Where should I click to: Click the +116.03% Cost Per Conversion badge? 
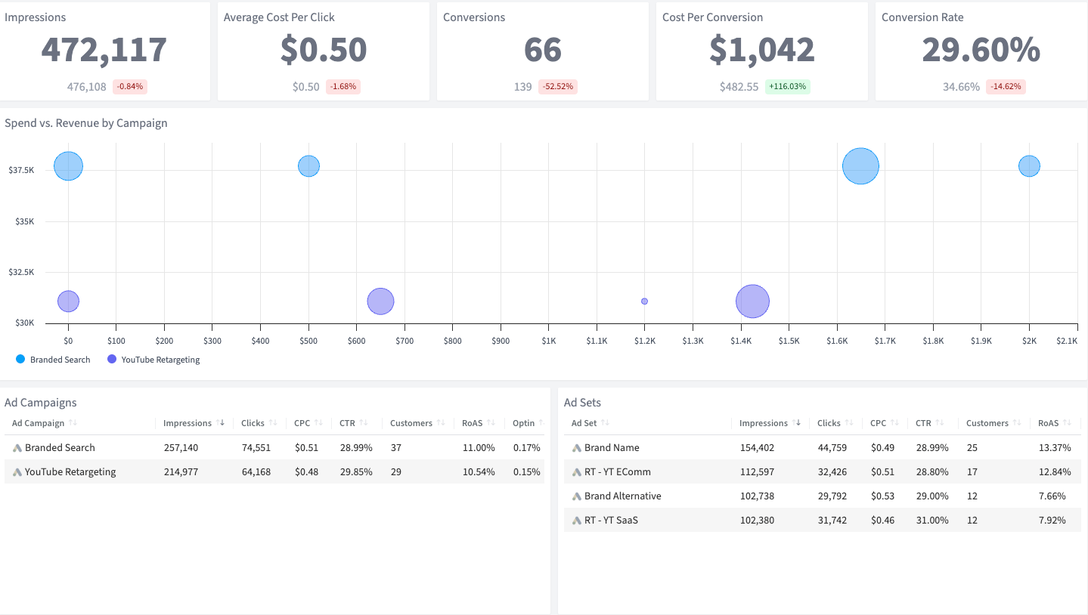pyautogui.click(x=786, y=87)
